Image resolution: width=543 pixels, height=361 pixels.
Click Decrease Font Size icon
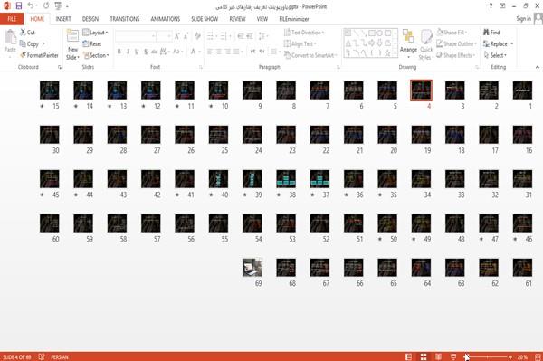pos(186,36)
